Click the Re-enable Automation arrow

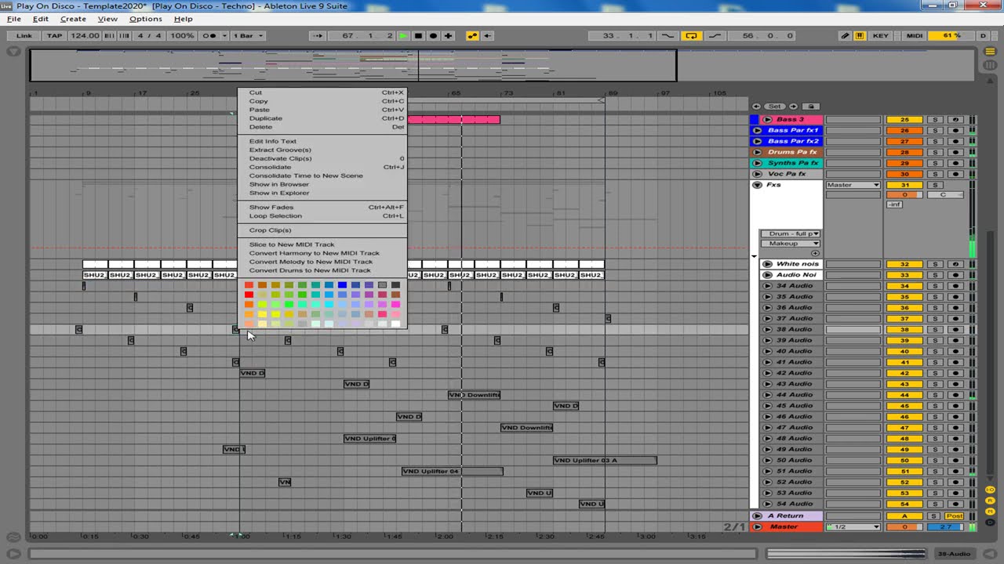pyautogui.click(x=487, y=36)
